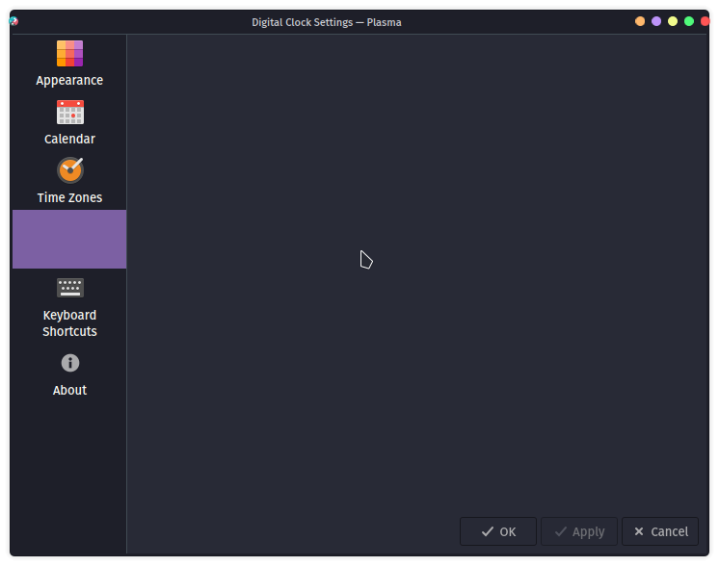Click the green title bar maximize button
Viewport: 719px width, 566px height.
[x=689, y=21]
